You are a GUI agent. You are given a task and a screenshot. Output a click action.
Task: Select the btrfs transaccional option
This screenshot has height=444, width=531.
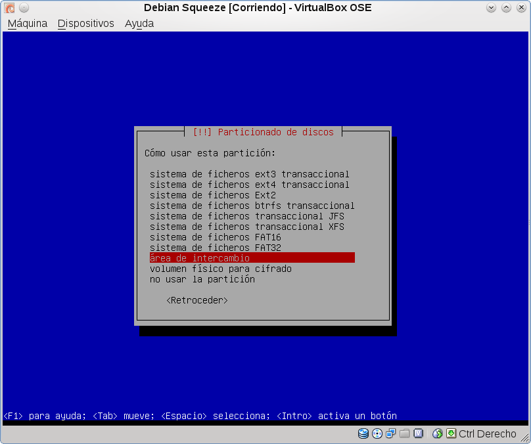[x=252, y=206]
